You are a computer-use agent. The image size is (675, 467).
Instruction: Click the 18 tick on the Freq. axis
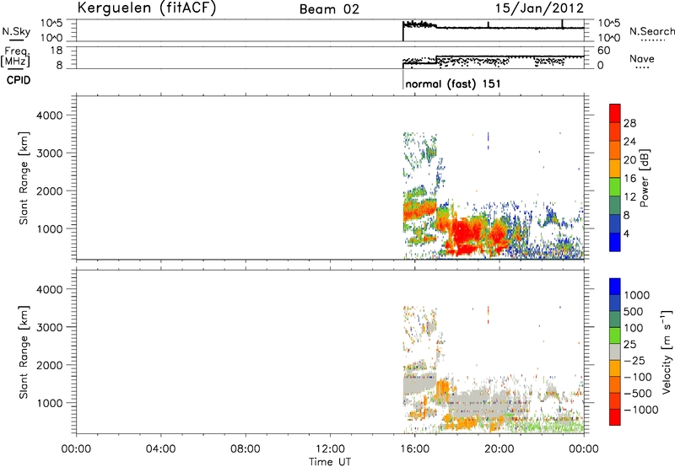click(57, 51)
